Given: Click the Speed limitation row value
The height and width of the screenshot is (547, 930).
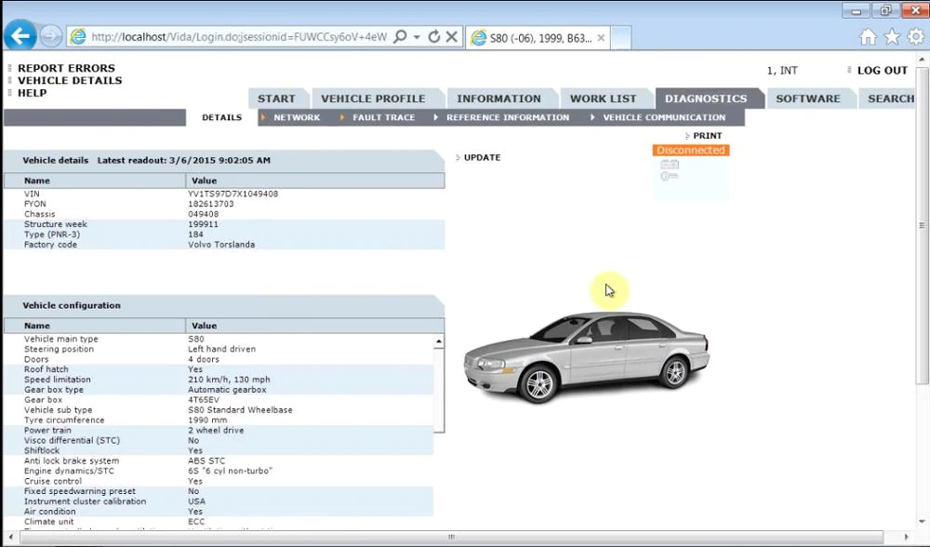Looking at the screenshot, I should pyautogui.click(x=229, y=380).
